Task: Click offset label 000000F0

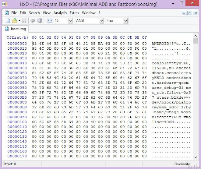Action: [x=17, y=117]
